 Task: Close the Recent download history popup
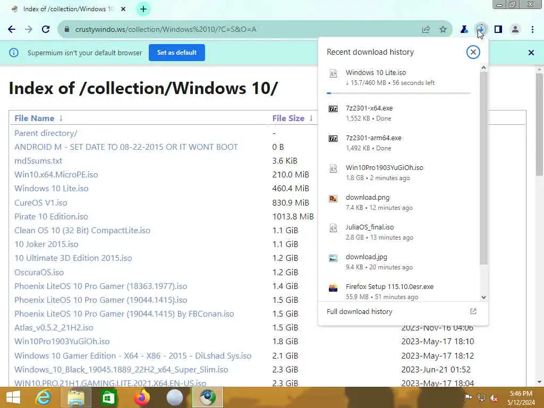tap(473, 52)
